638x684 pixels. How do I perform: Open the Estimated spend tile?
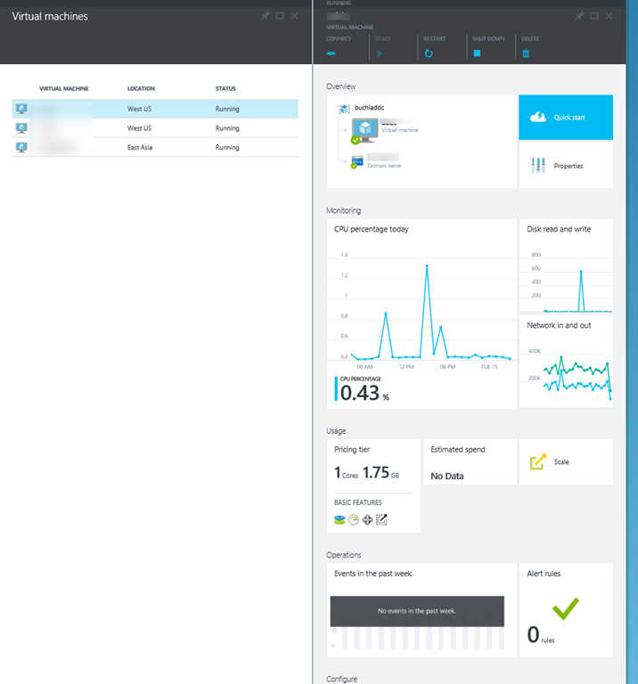(x=470, y=461)
